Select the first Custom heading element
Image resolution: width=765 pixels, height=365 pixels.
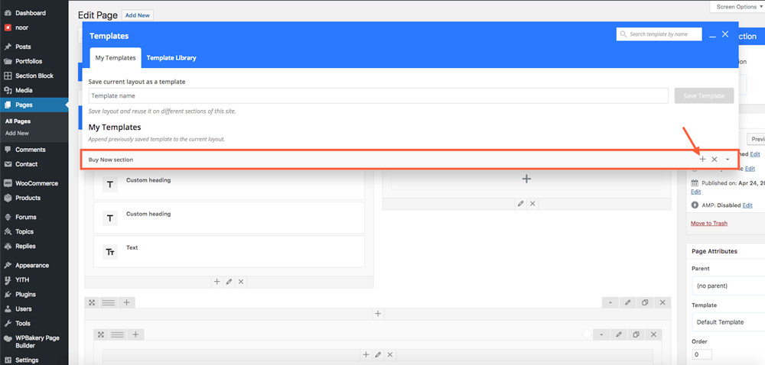229,185
